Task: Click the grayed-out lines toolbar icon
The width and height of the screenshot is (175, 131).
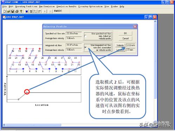Action: 50,11
